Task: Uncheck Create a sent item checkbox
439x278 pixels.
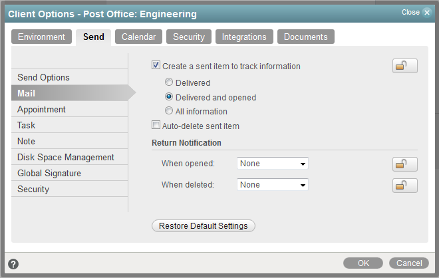Action: coord(156,66)
